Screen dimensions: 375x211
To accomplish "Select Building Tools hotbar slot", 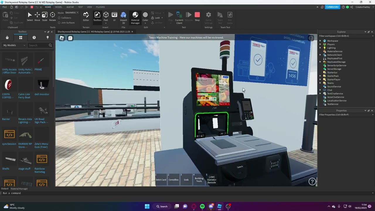I will coord(199,179).
